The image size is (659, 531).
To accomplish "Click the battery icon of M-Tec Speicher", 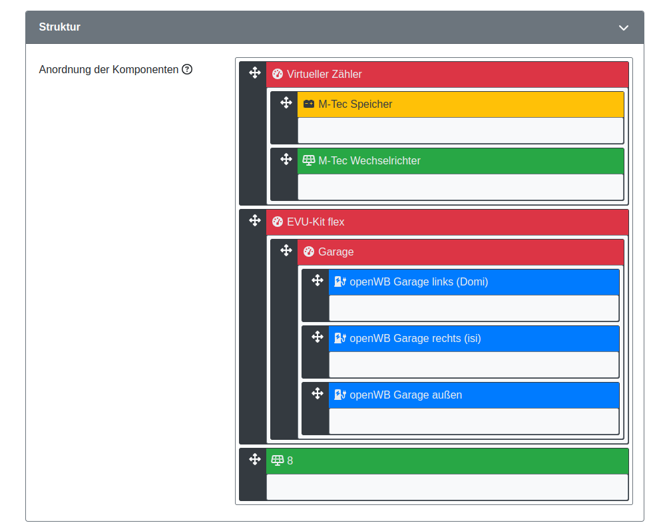I will (x=309, y=104).
